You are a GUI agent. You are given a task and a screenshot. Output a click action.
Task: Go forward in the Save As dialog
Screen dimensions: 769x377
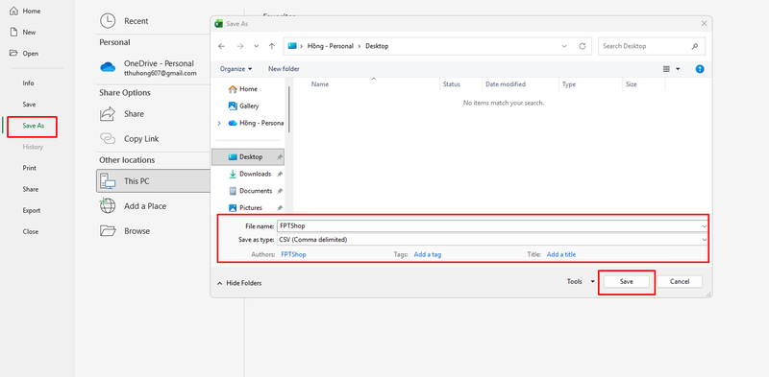pos(239,46)
